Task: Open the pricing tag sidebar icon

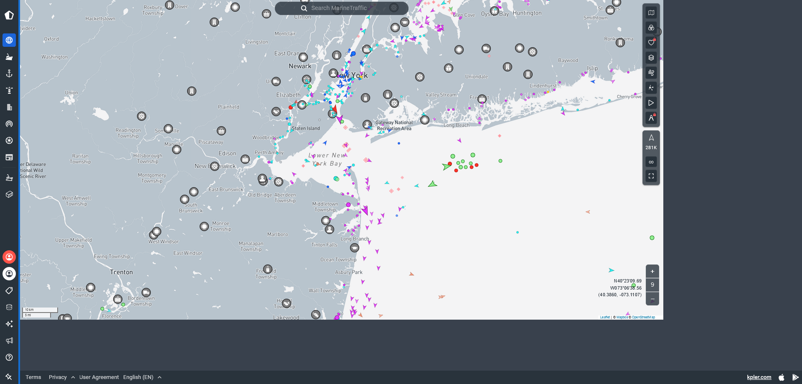Action: [x=9, y=290]
